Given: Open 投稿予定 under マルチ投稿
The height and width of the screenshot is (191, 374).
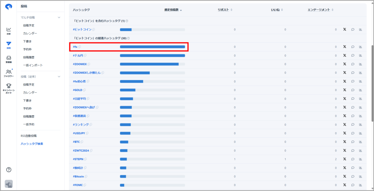Looking at the screenshot, I should (28, 25).
